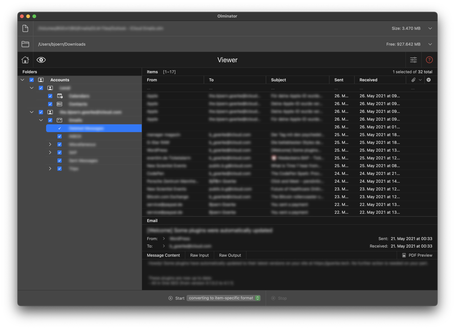Click the paperclip attachment column icon

413,80
